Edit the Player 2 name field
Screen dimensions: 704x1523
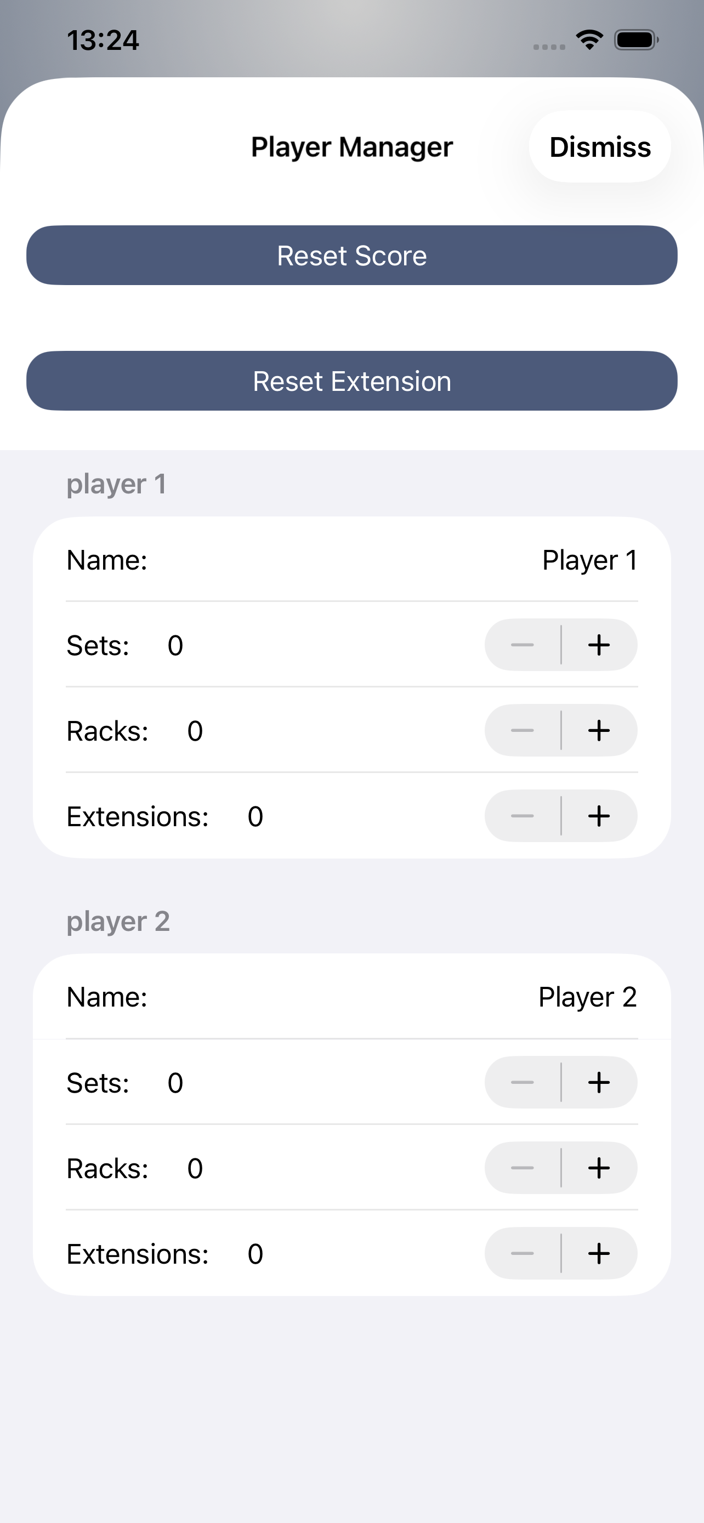[587, 997]
